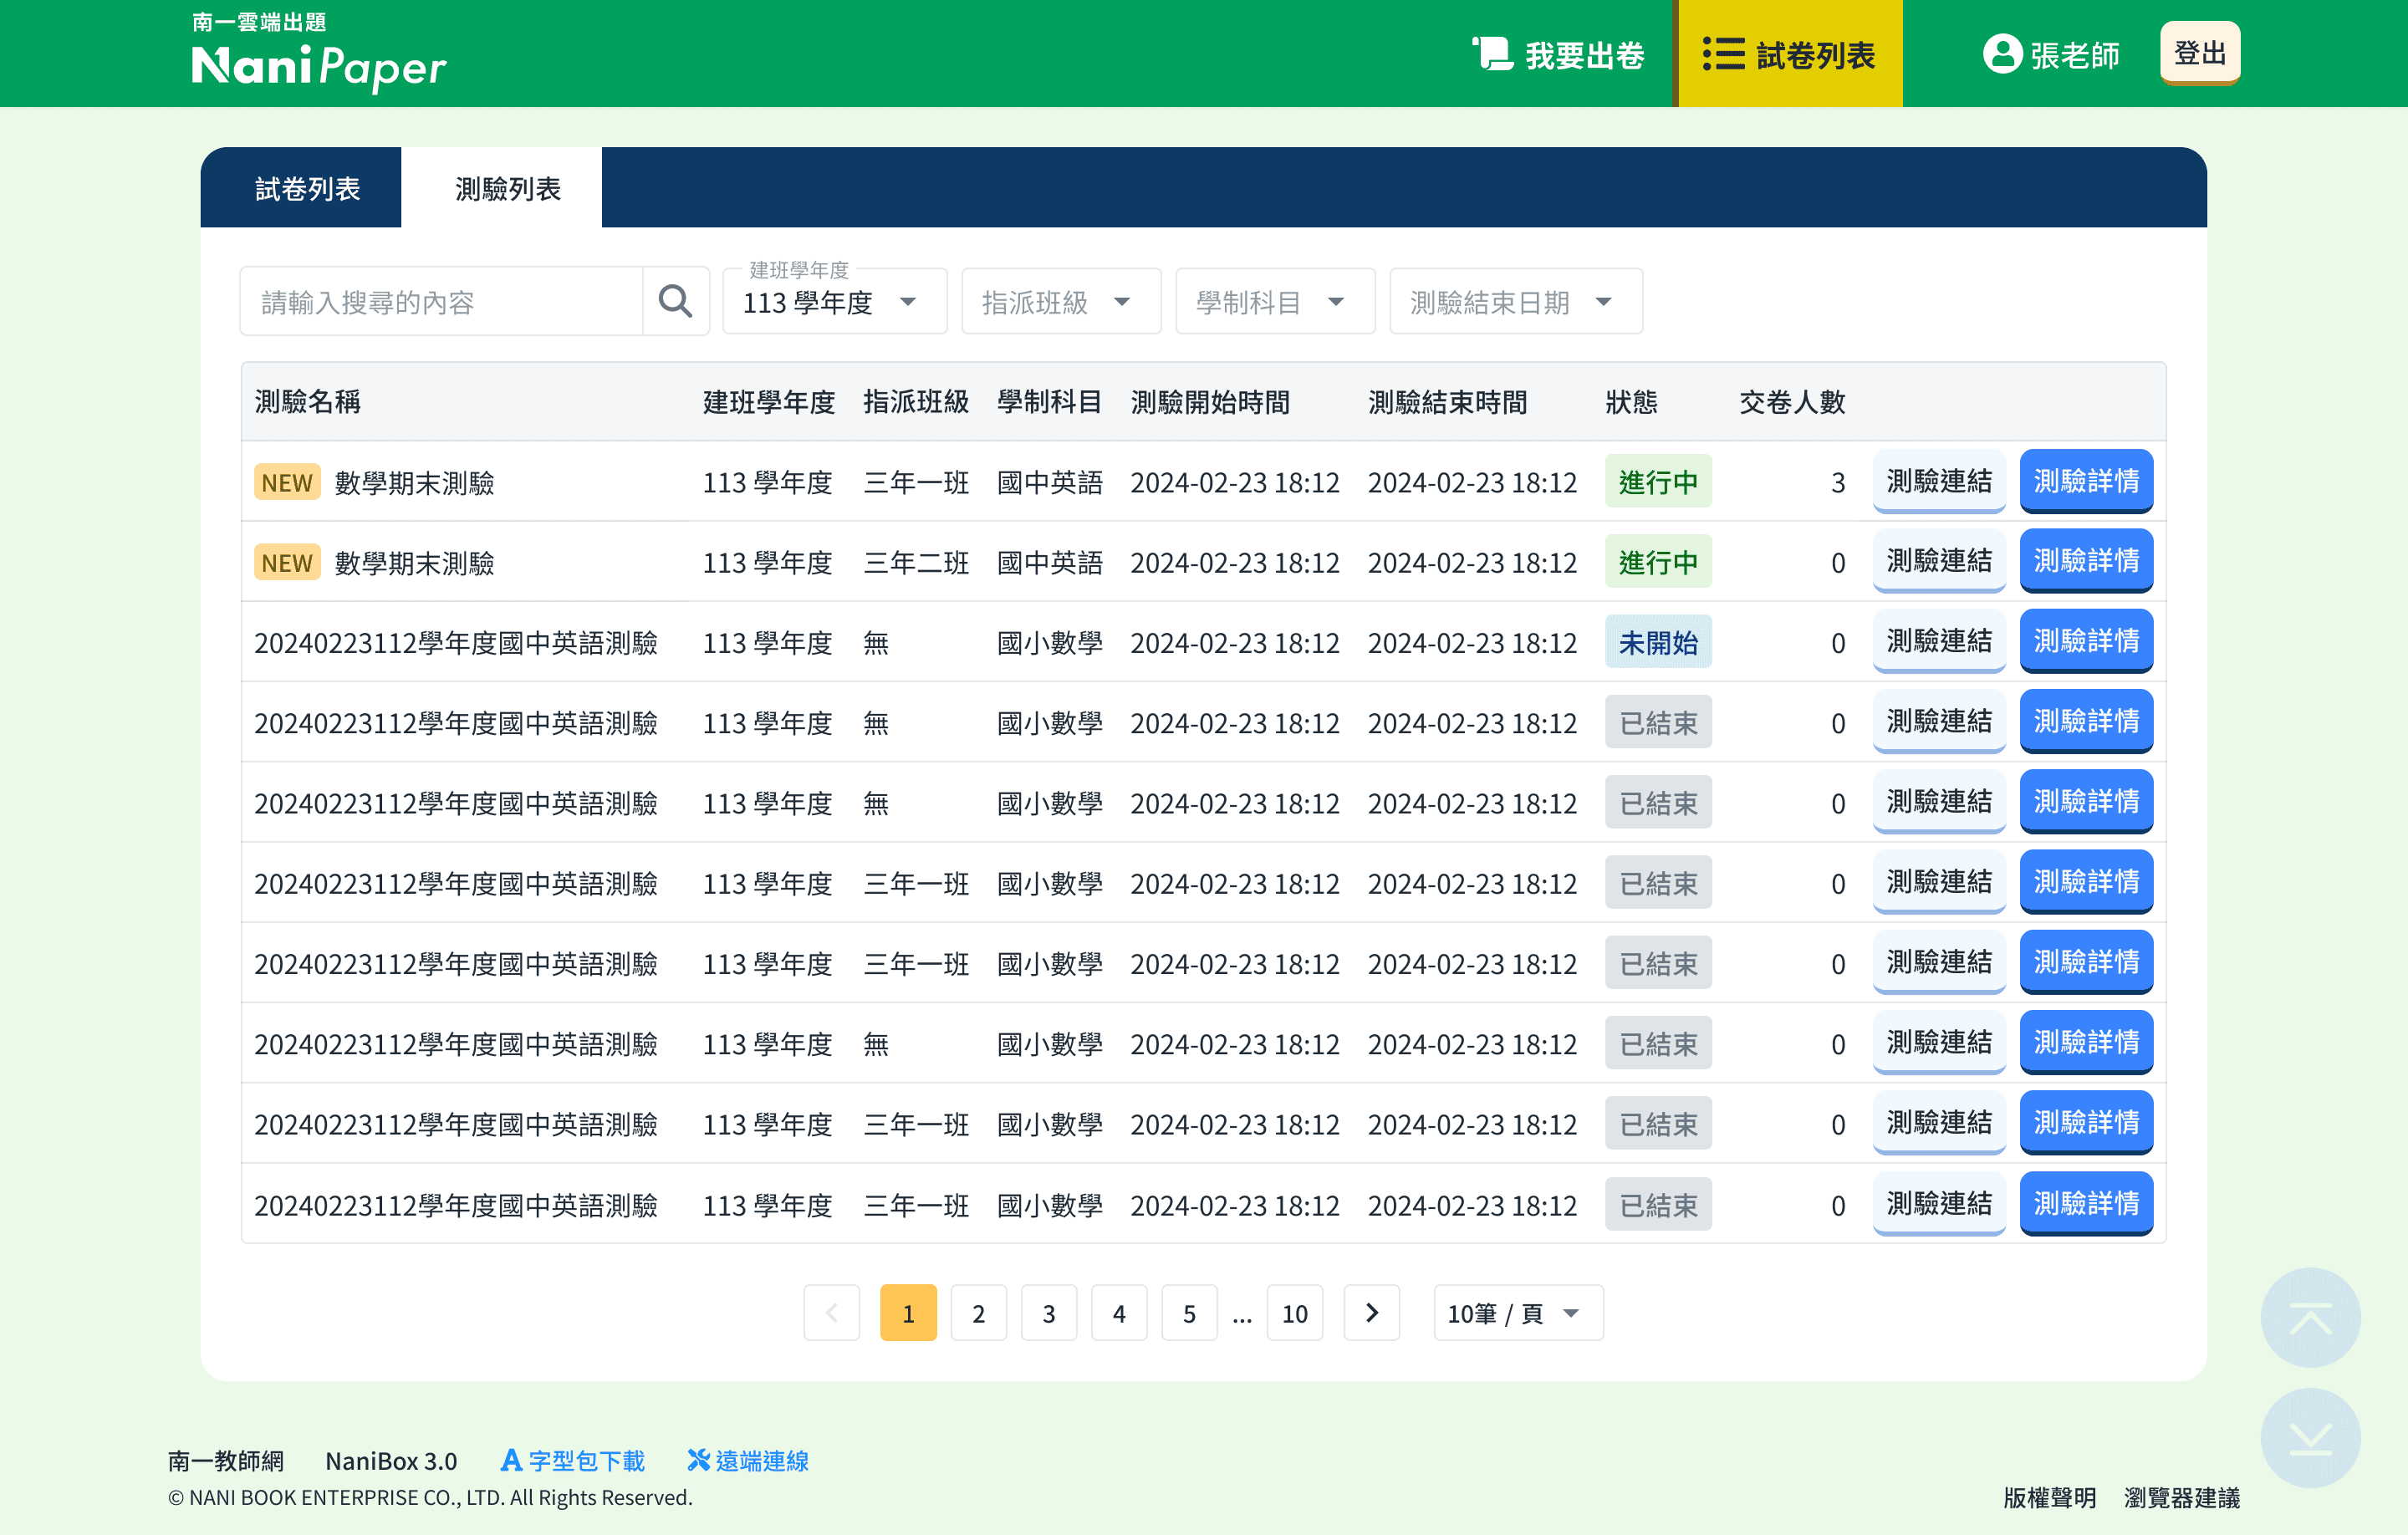
Task: Open 測驗詳情 for first 數學期末測驗 row
Action: click(x=2085, y=481)
